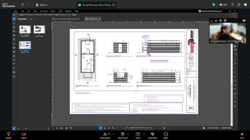Choose single page view icon in bottom bar
The image size is (250, 140).
click(x=57, y=128)
